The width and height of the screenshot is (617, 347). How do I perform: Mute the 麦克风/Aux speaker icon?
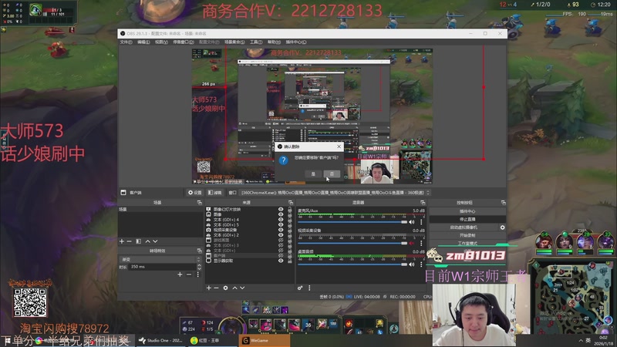(412, 222)
